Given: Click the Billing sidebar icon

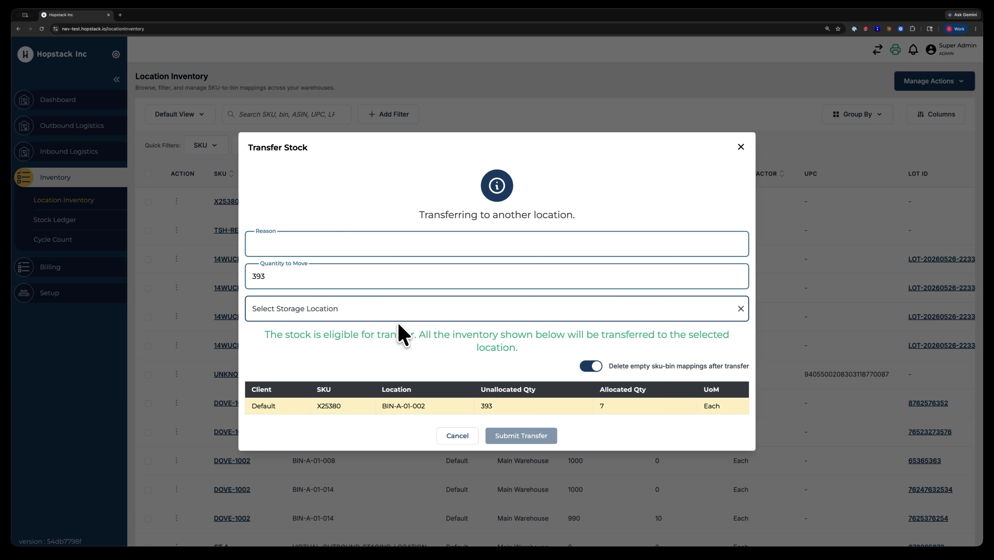Looking at the screenshot, I should (24, 267).
